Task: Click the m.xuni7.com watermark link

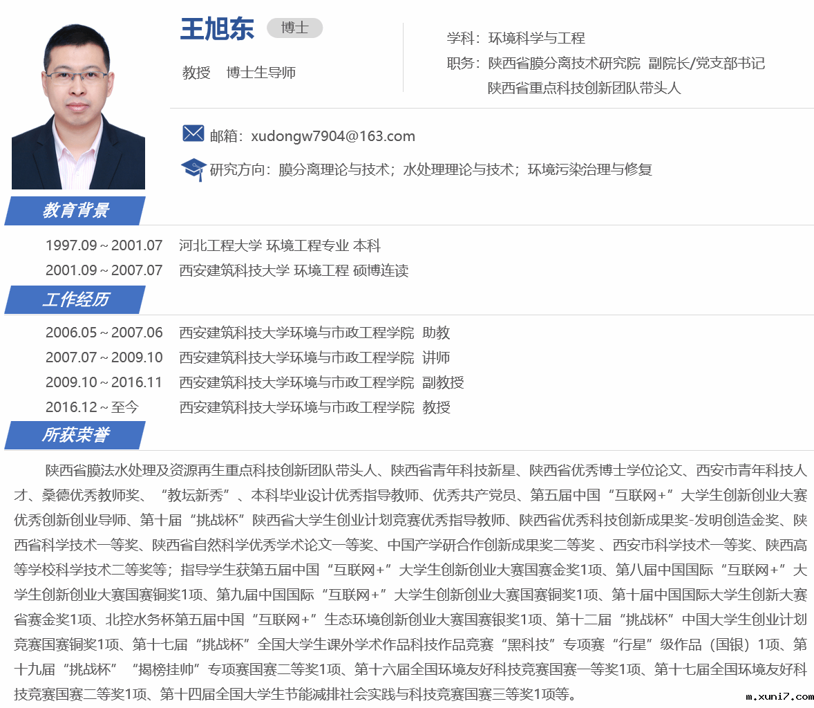Action: click(779, 697)
